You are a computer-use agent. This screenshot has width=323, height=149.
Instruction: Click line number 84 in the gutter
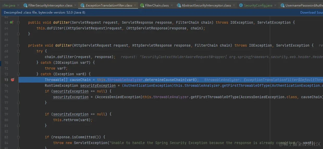(6, 143)
